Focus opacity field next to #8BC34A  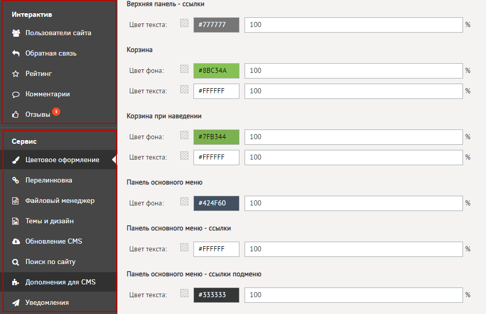354,70
